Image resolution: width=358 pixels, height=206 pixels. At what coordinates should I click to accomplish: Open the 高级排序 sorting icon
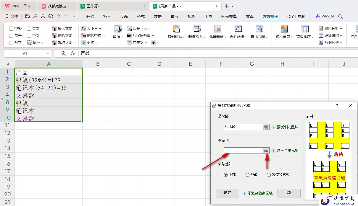pyautogui.click(x=305, y=29)
